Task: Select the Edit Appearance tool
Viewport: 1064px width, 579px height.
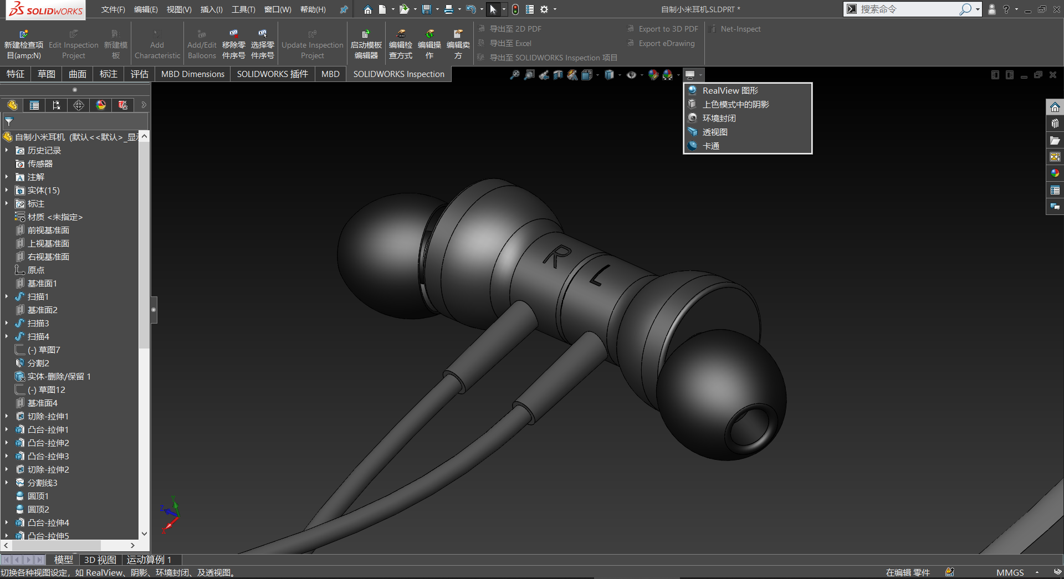Action: [x=654, y=75]
